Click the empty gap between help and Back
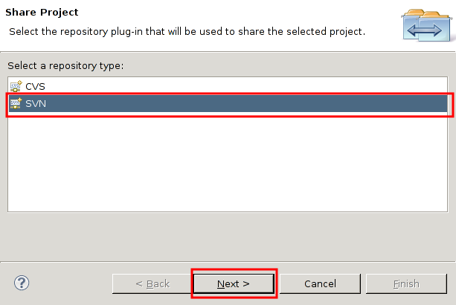The width and height of the screenshot is (456, 305). [71, 283]
